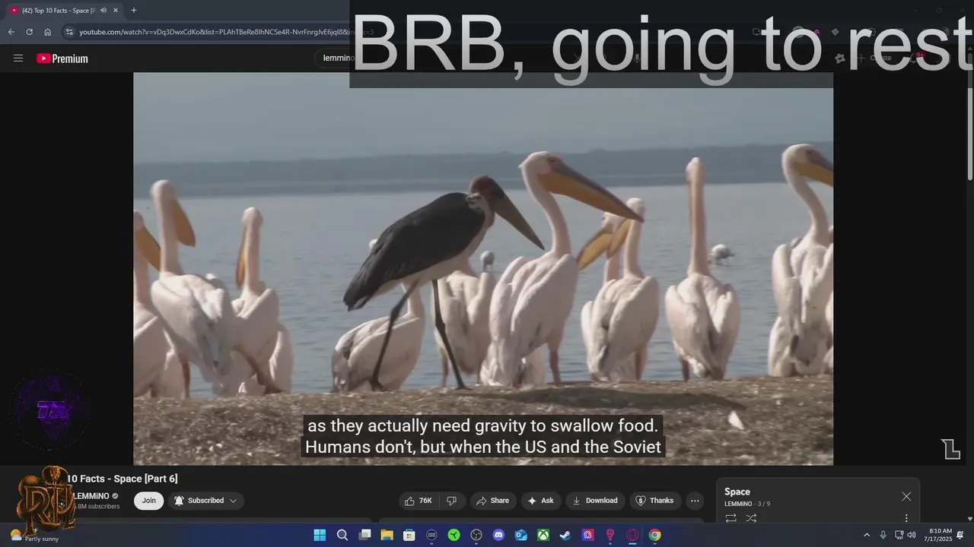The image size is (974, 547).
Task: Open network settings tray icon
Action: (x=899, y=535)
